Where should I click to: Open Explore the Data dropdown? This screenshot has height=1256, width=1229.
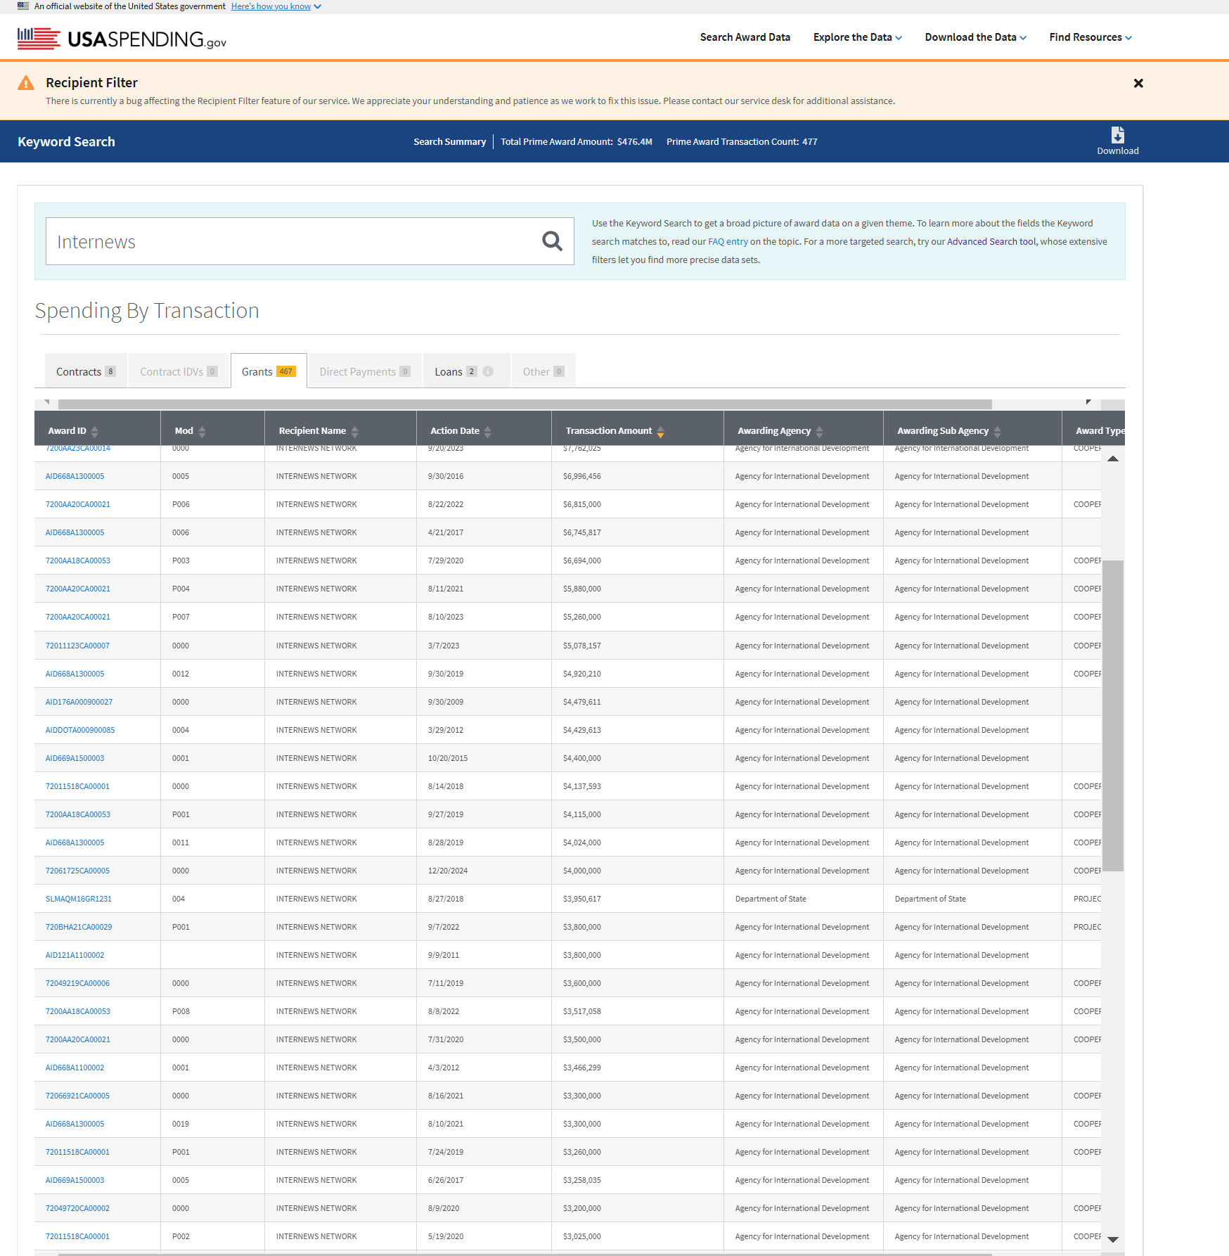tap(857, 37)
